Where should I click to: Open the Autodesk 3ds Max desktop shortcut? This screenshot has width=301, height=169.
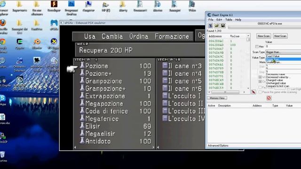[x=19, y=83]
